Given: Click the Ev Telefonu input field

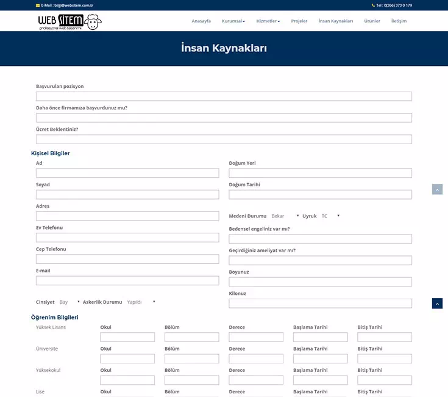Looking at the screenshot, I should 127,238.
